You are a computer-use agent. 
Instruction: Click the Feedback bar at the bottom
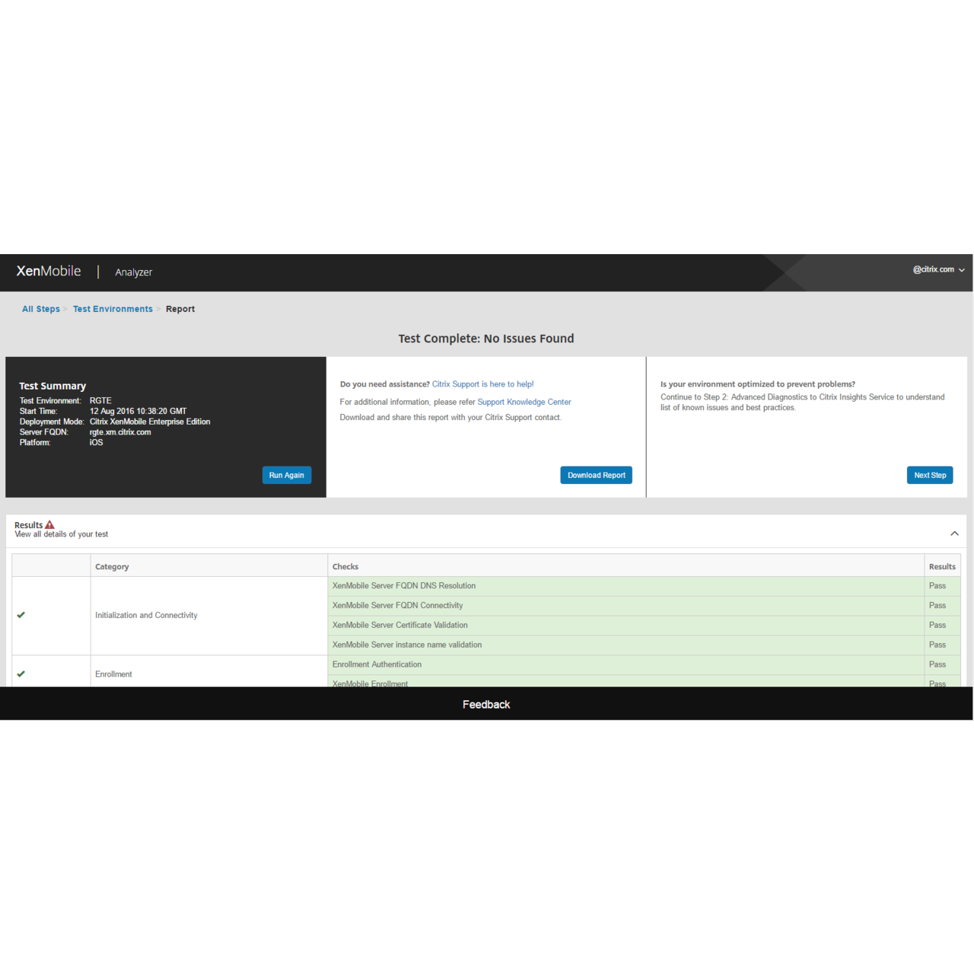point(486,704)
